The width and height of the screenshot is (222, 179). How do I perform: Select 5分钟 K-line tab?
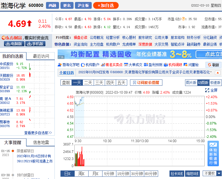click(x=109, y=174)
